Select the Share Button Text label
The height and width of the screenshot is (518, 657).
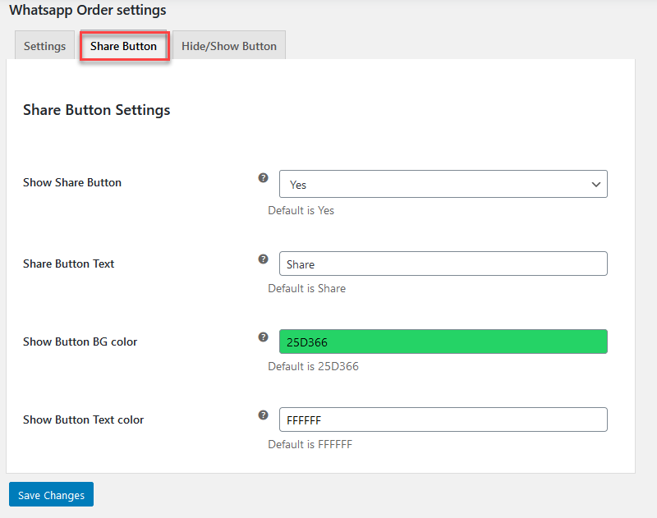(x=69, y=264)
